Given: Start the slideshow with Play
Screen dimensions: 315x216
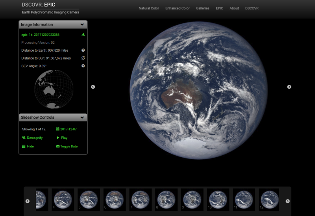Looking at the screenshot, I should coord(62,138).
